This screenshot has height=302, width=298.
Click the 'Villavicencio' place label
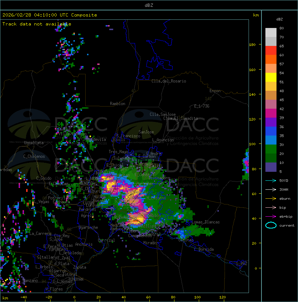(x=72, y=134)
